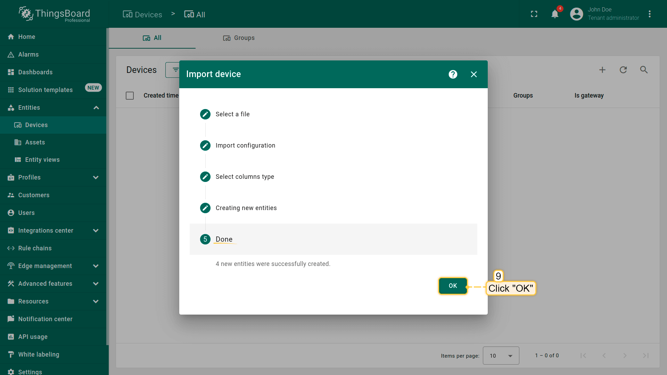Close the Import device dialog
Image resolution: width=667 pixels, height=375 pixels.
click(x=474, y=74)
